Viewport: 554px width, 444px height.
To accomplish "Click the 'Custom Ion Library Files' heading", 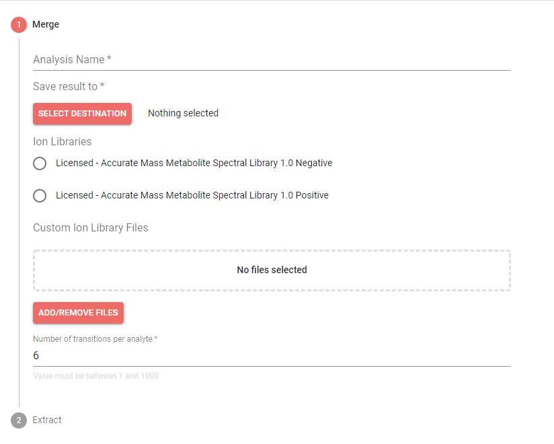I will 91,228.
